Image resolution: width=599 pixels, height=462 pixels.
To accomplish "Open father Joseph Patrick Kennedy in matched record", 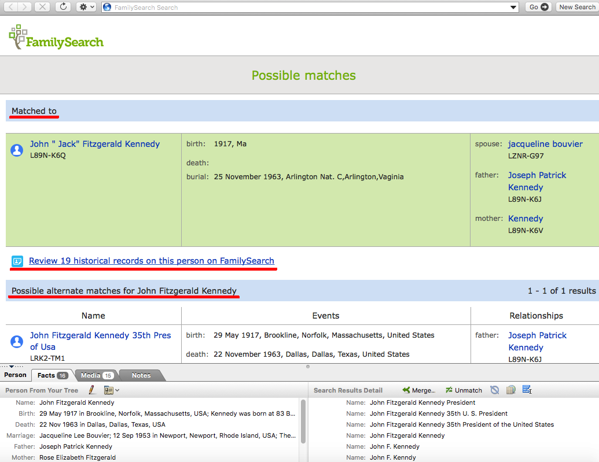I will [x=536, y=181].
